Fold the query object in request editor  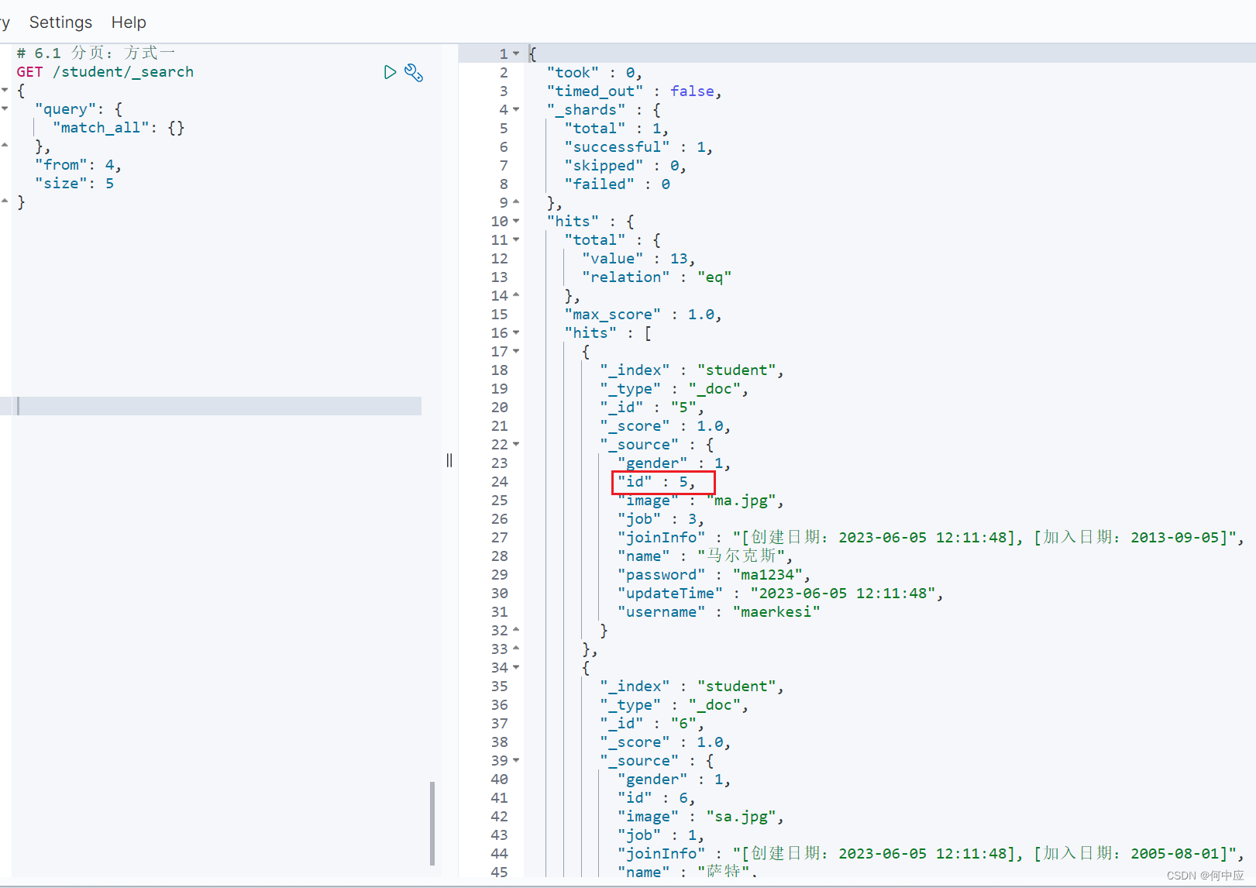click(5, 108)
